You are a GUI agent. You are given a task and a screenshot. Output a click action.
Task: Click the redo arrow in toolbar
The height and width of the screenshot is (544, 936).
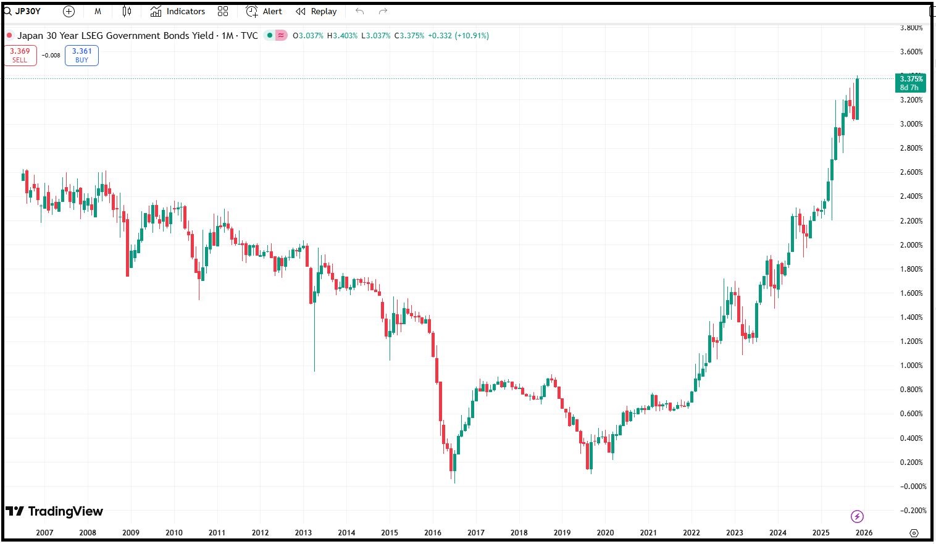[383, 11]
